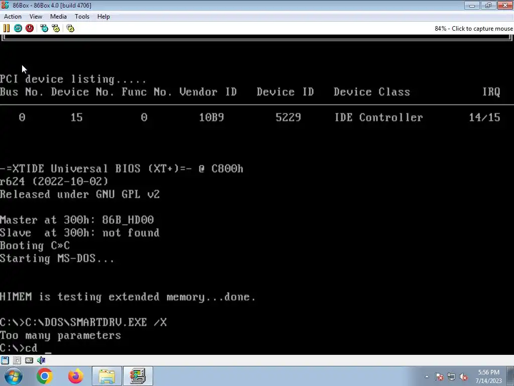Click the teal Hard Reset icon
This screenshot has height=386, width=514.
tap(18, 28)
